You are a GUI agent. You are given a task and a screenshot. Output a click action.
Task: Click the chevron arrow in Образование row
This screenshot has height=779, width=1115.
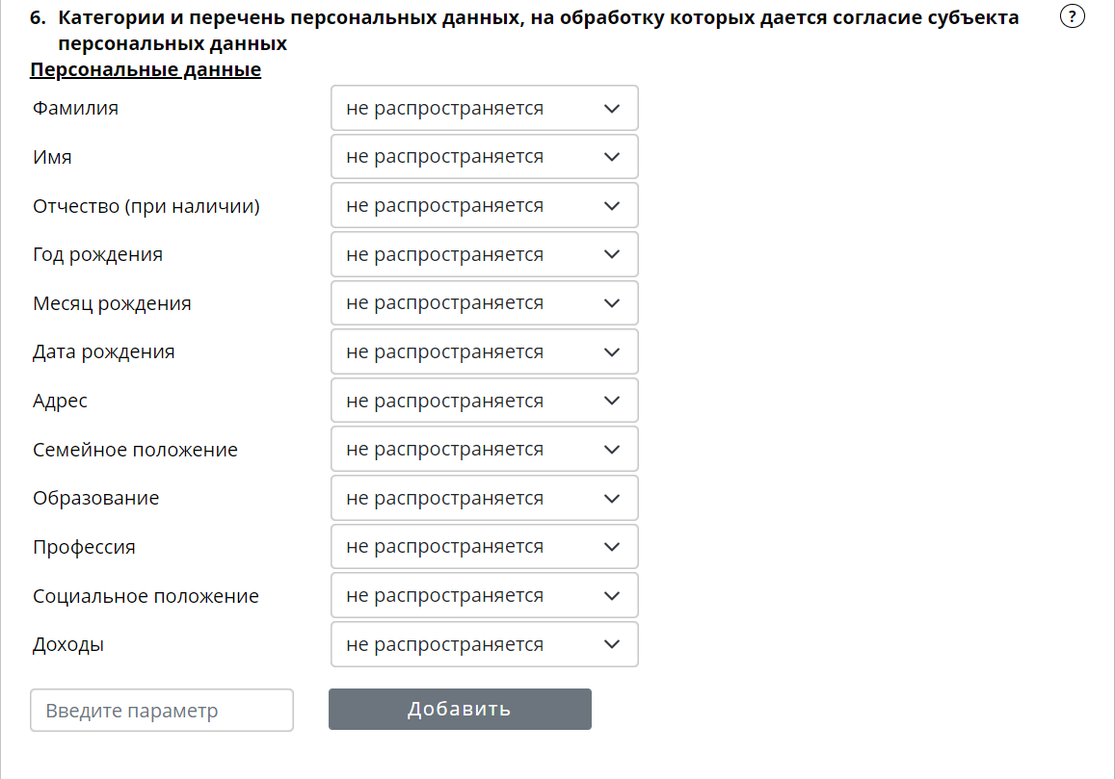point(612,499)
